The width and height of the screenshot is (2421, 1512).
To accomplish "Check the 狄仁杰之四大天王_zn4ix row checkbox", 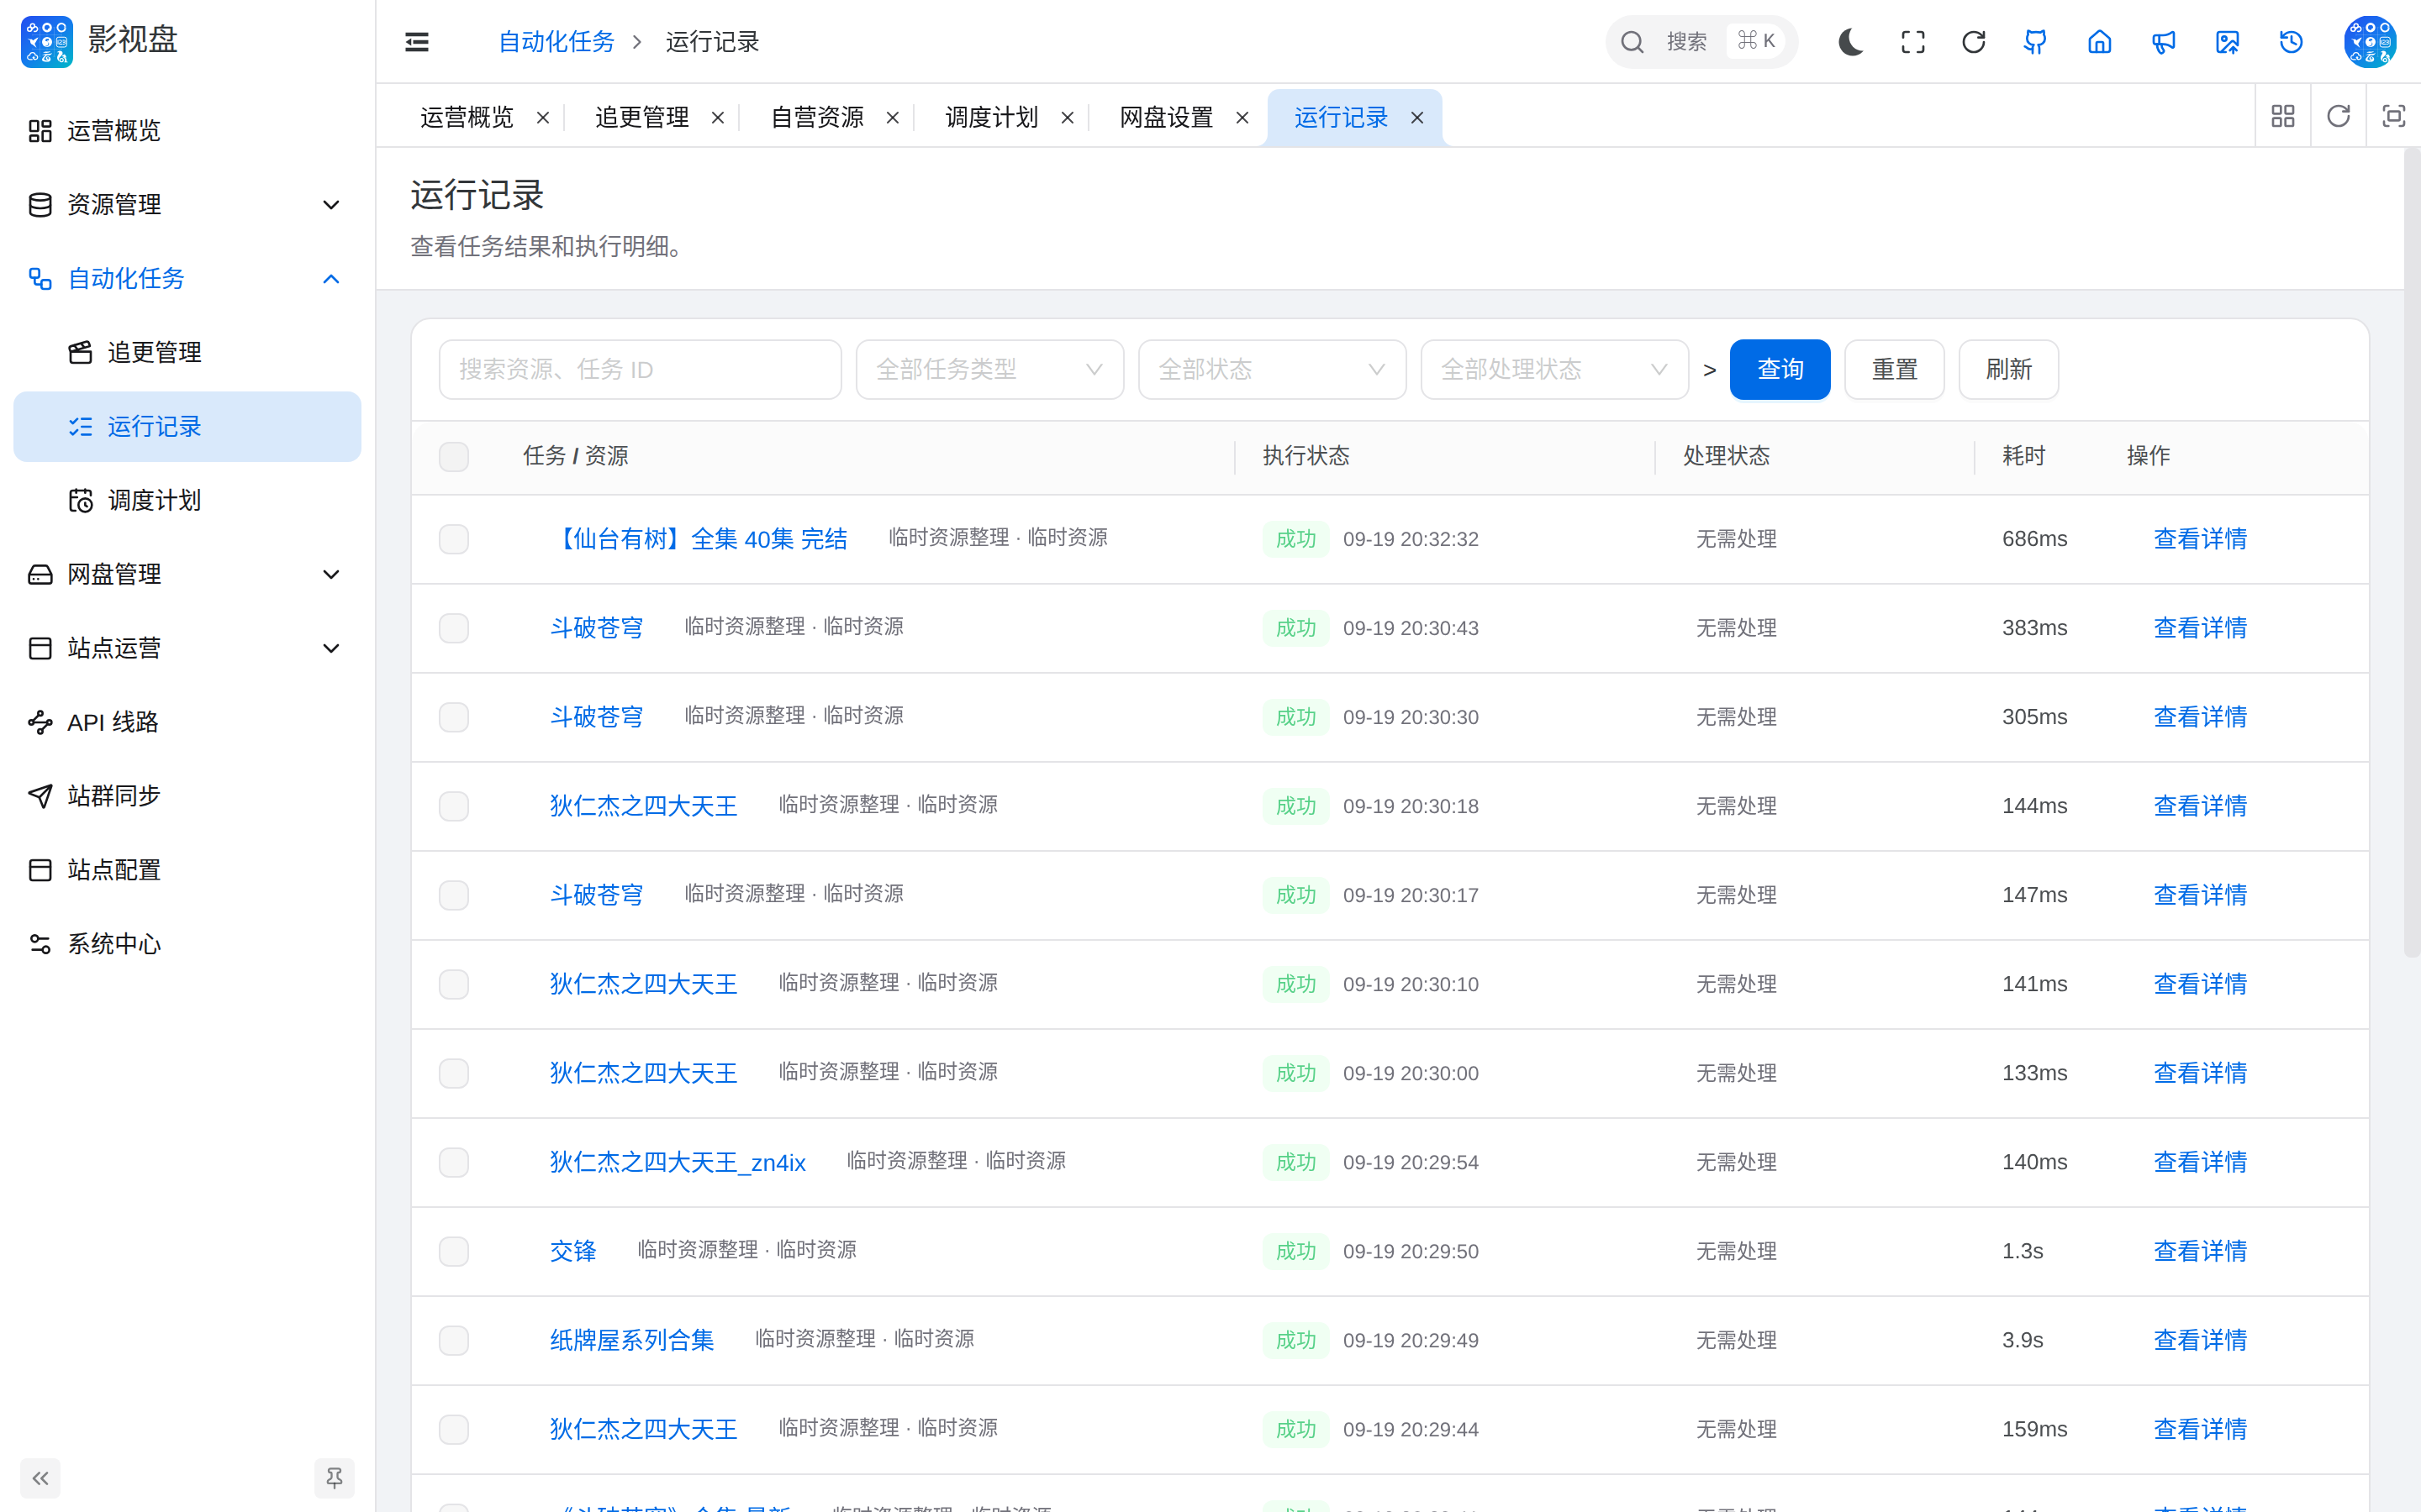I will [x=454, y=1162].
